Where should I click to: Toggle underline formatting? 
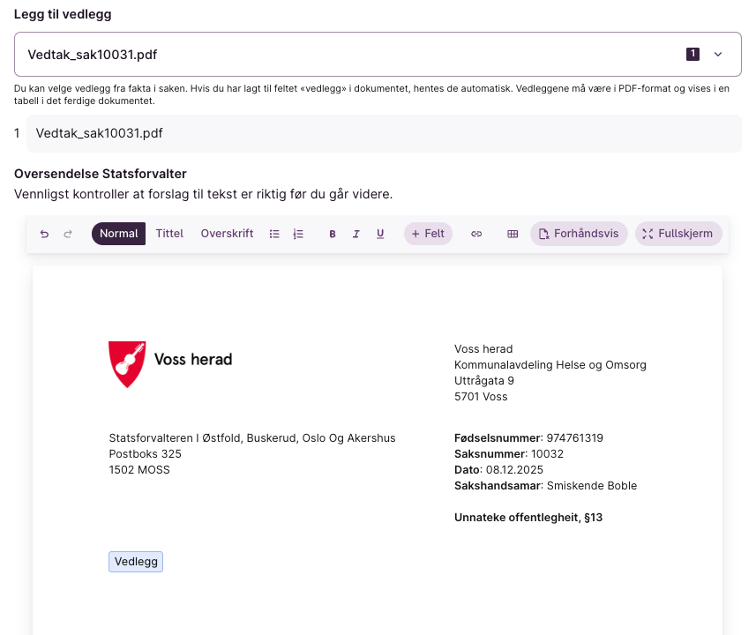click(x=380, y=234)
